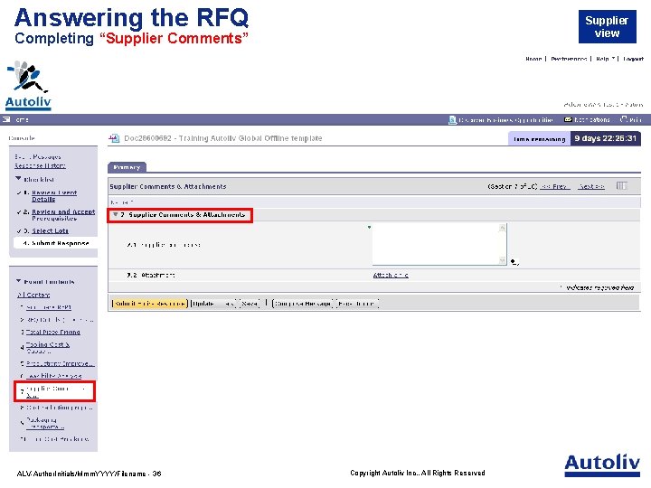Open the Help dropdown in top links

click(x=605, y=59)
